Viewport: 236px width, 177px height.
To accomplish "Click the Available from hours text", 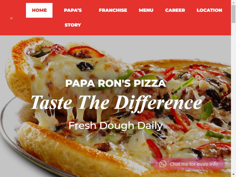I will (206, 172).
